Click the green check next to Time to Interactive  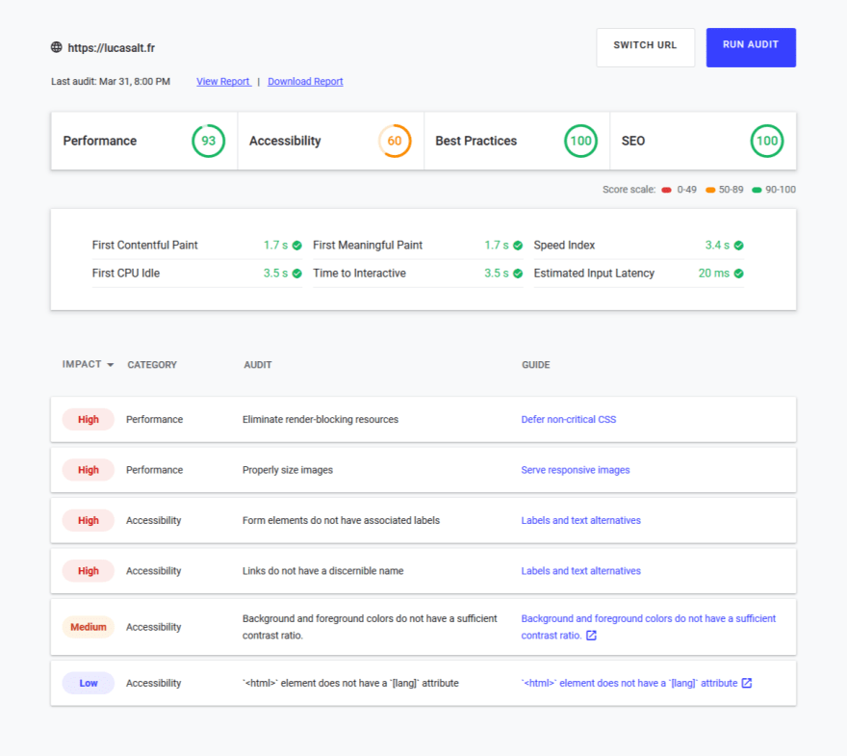coord(518,274)
